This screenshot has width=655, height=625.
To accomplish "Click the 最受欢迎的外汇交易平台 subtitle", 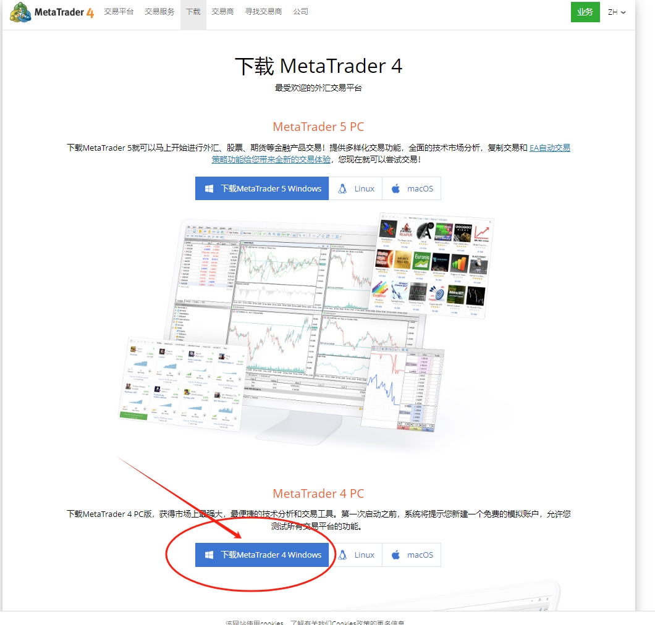I will point(318,88).
